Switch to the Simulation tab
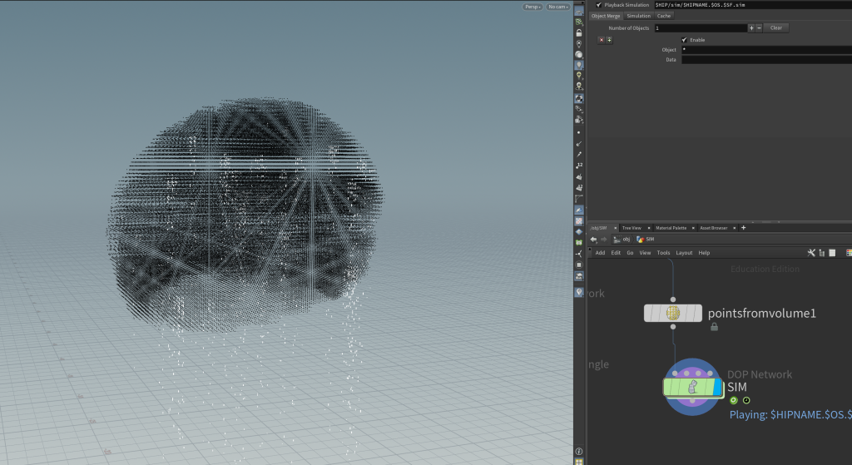The image size is (852, 465). 638,16
